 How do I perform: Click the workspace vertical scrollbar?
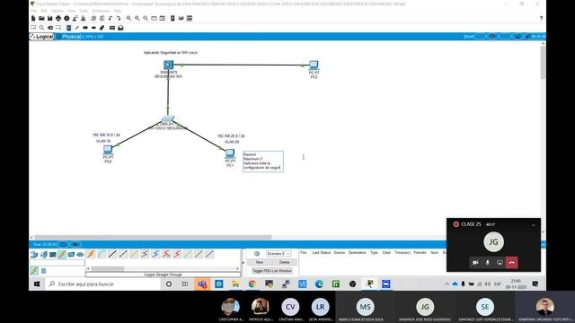pyautogui.click(x=543, y=62)
